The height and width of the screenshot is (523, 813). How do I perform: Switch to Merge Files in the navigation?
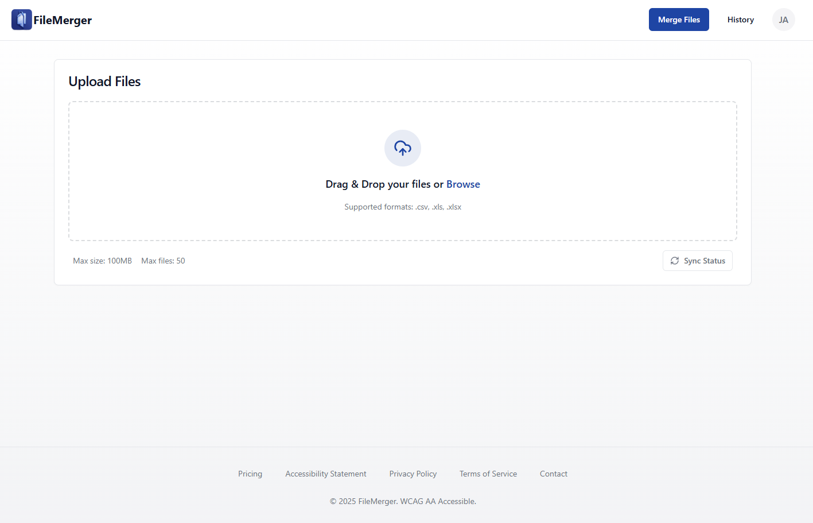click(679, 19)
